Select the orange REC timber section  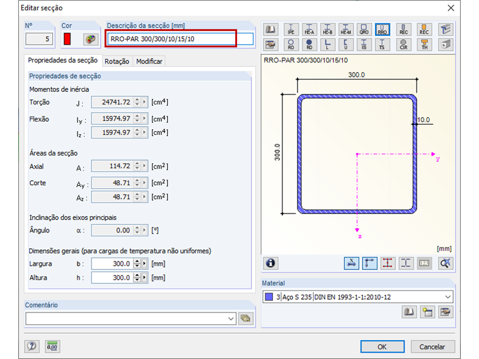click(x=424, y=30)
